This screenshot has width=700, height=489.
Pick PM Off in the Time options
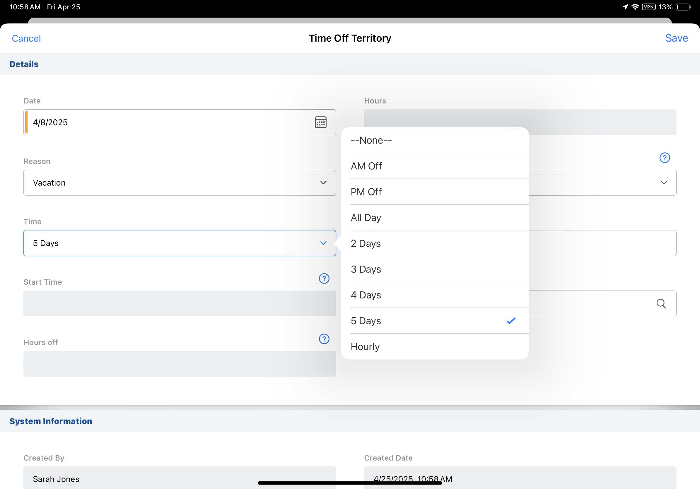tap(366, 192)
